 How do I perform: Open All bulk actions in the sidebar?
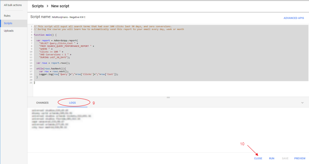13,5
